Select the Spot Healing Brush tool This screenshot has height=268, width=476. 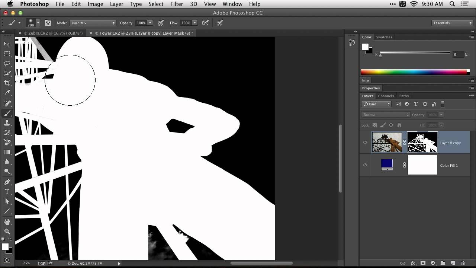coord(7,103)
